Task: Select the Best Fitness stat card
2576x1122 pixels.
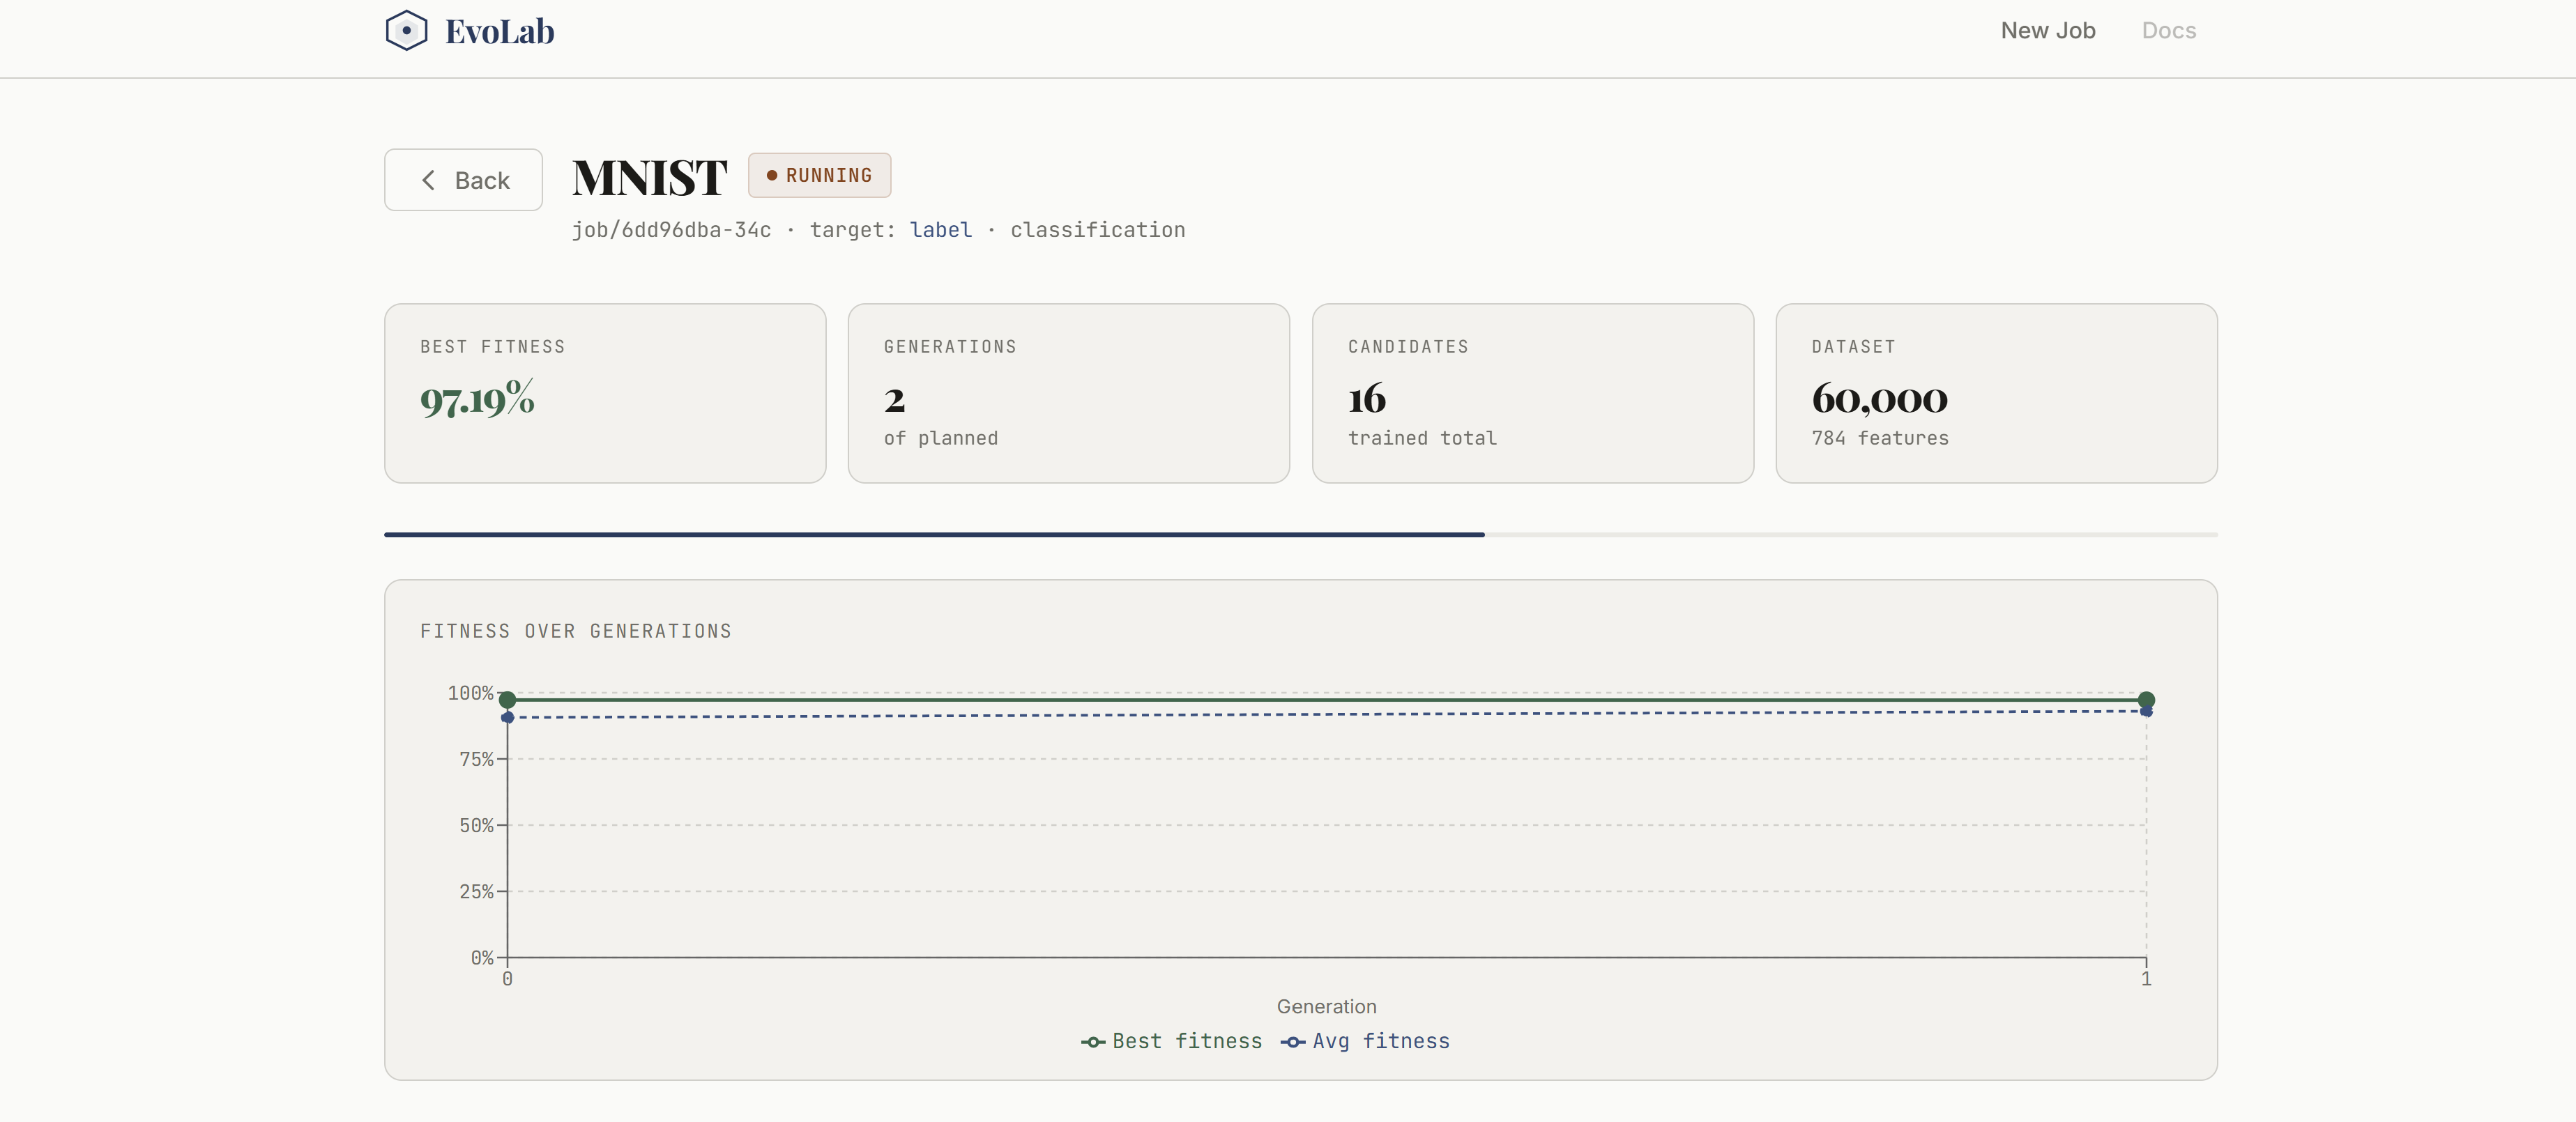Action: click(x=605, y=393)
